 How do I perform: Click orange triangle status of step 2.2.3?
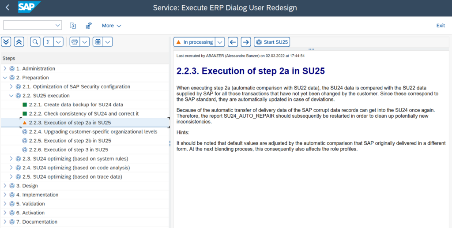click(x=25, y=123)
